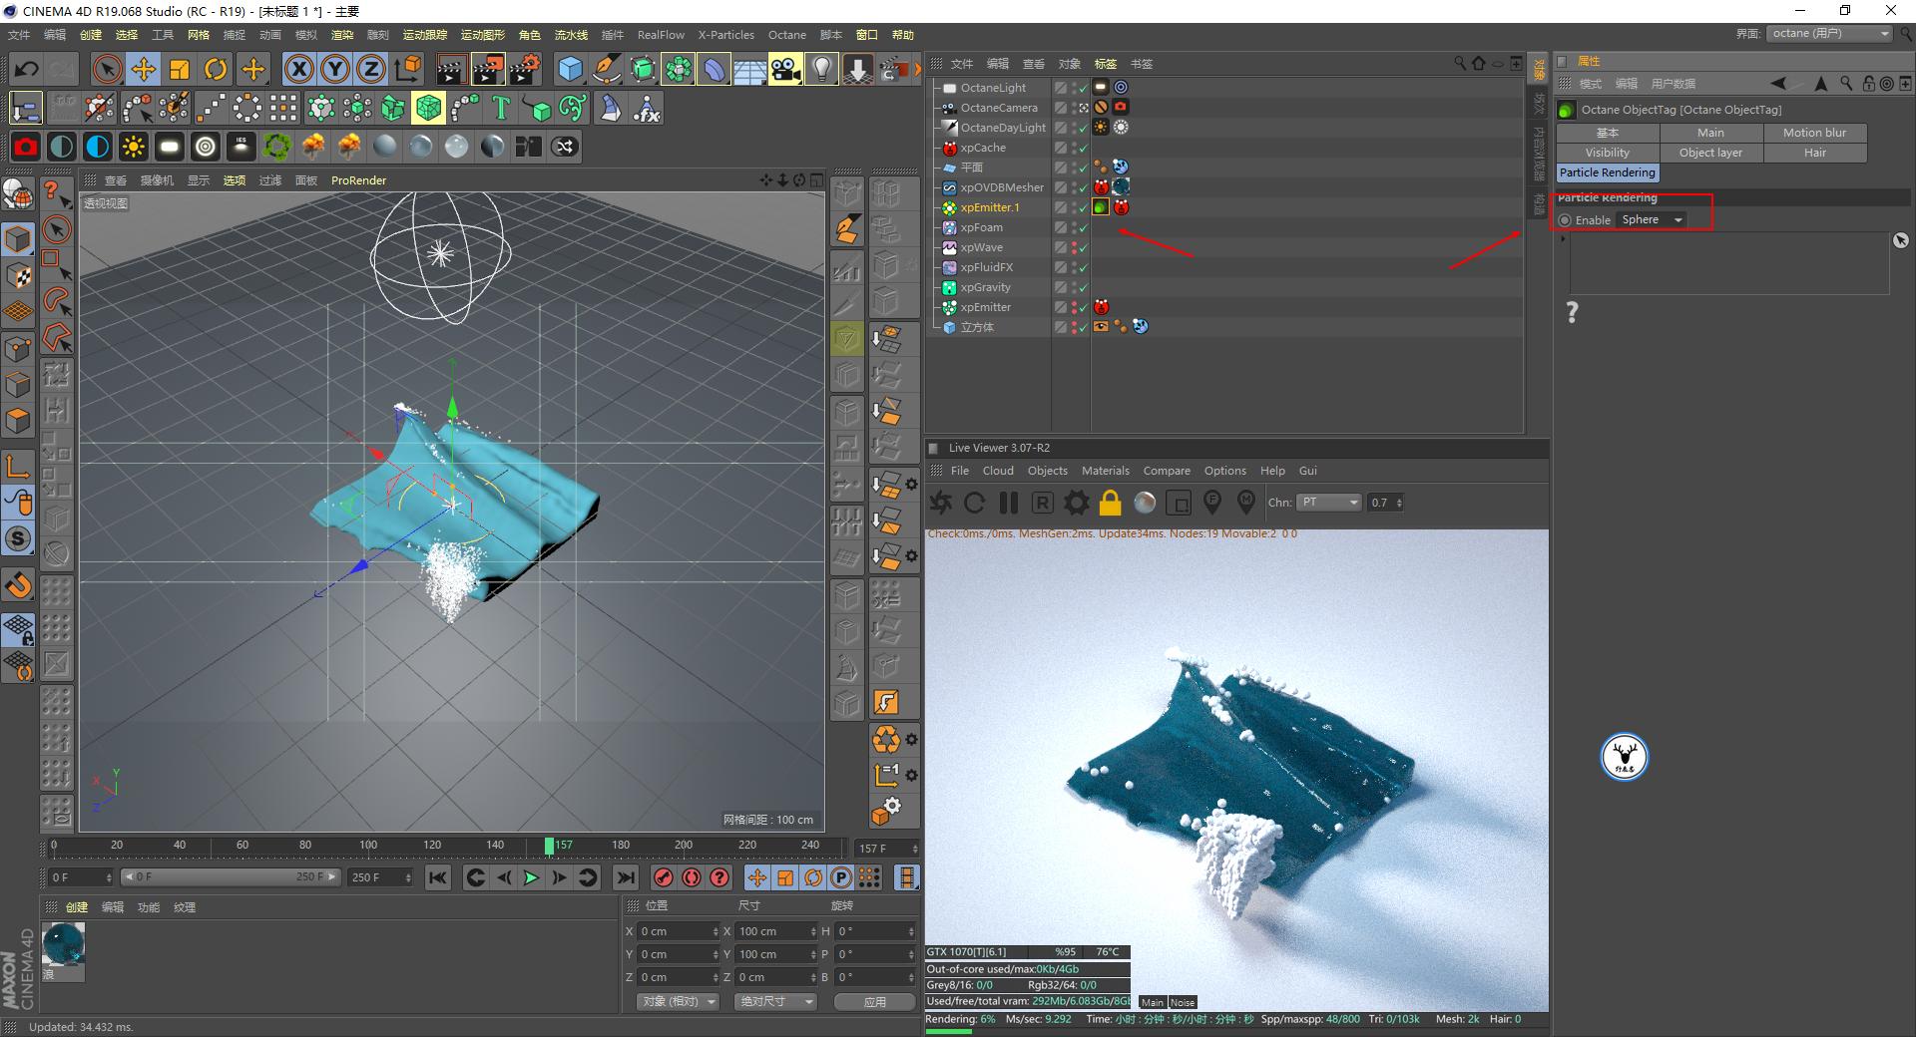Image resolution: width=1916 pixels, height=1037 pixels.
Task: Switch to the Motion blur tab
Action: pyautogui.click(x=1814, y=132)
